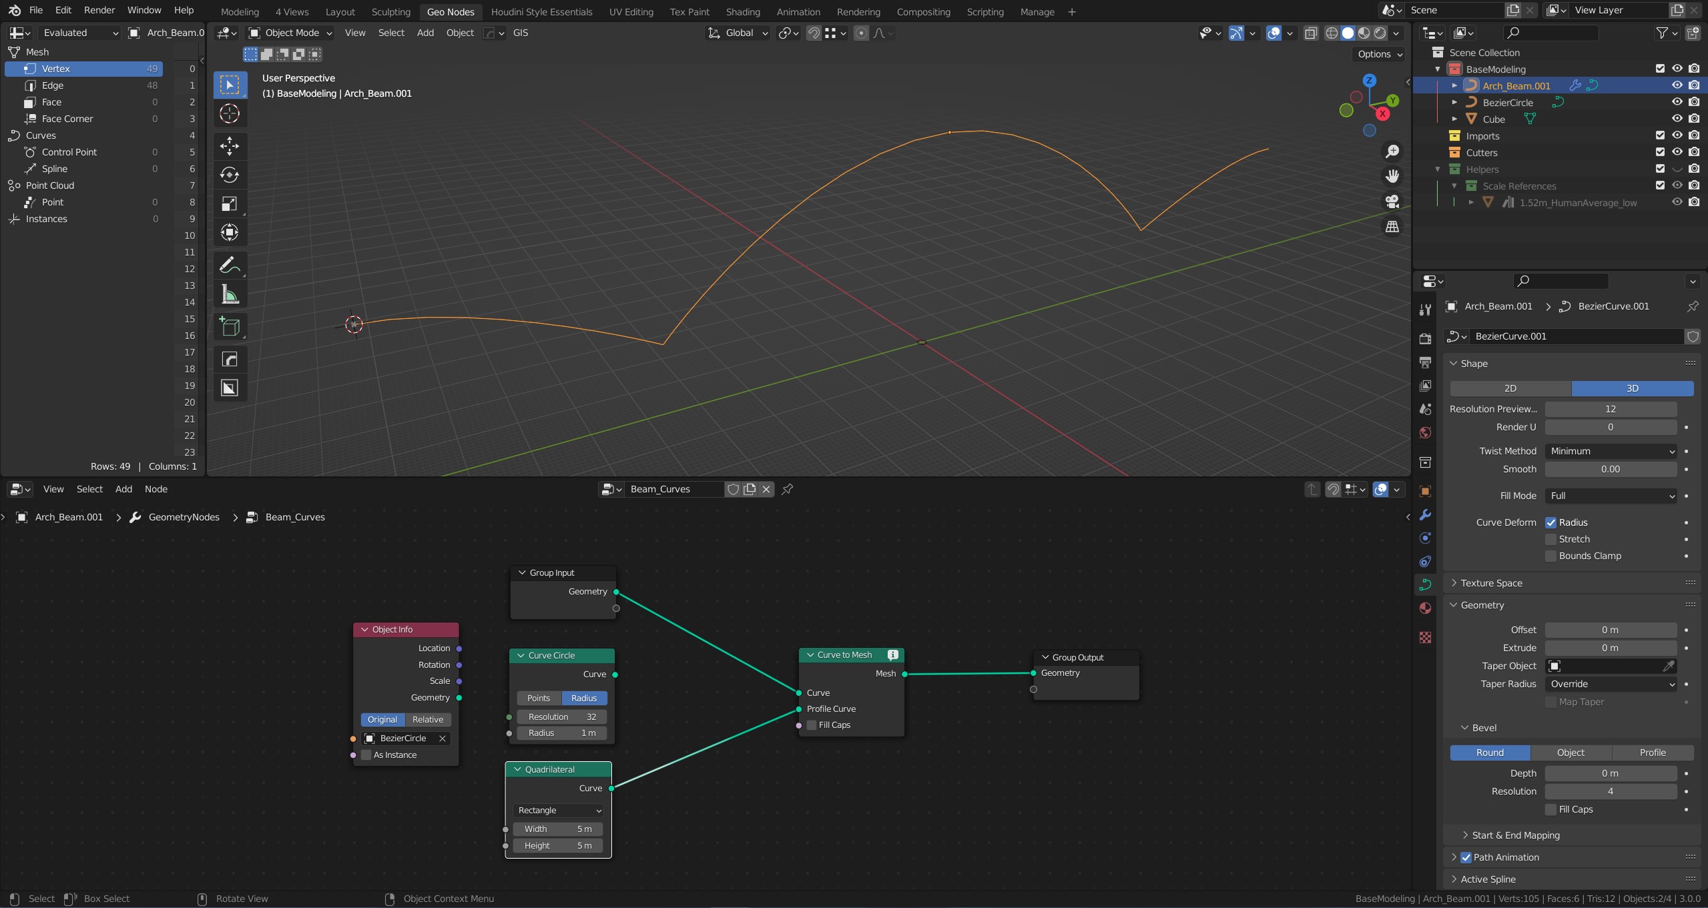Open outliner filter funnel
The height and width of the screenshot is (908, 1708).
(x=1662, y=33)
